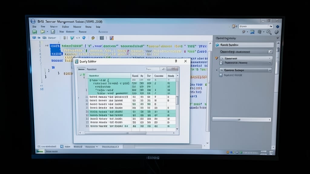Click the blue window icon among bottom tabs
Viewport: 310px width, 174px height.
62,147
